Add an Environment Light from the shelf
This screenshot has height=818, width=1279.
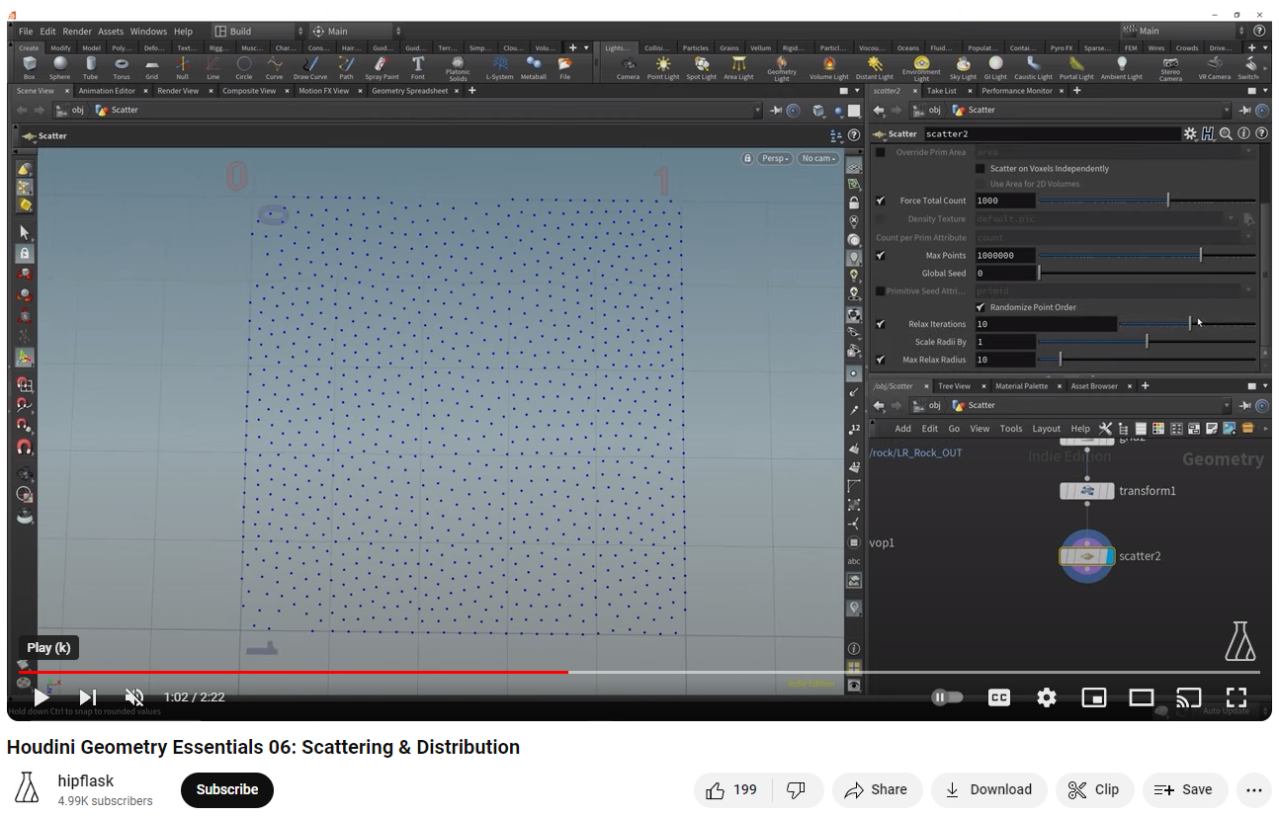(921, 68)
